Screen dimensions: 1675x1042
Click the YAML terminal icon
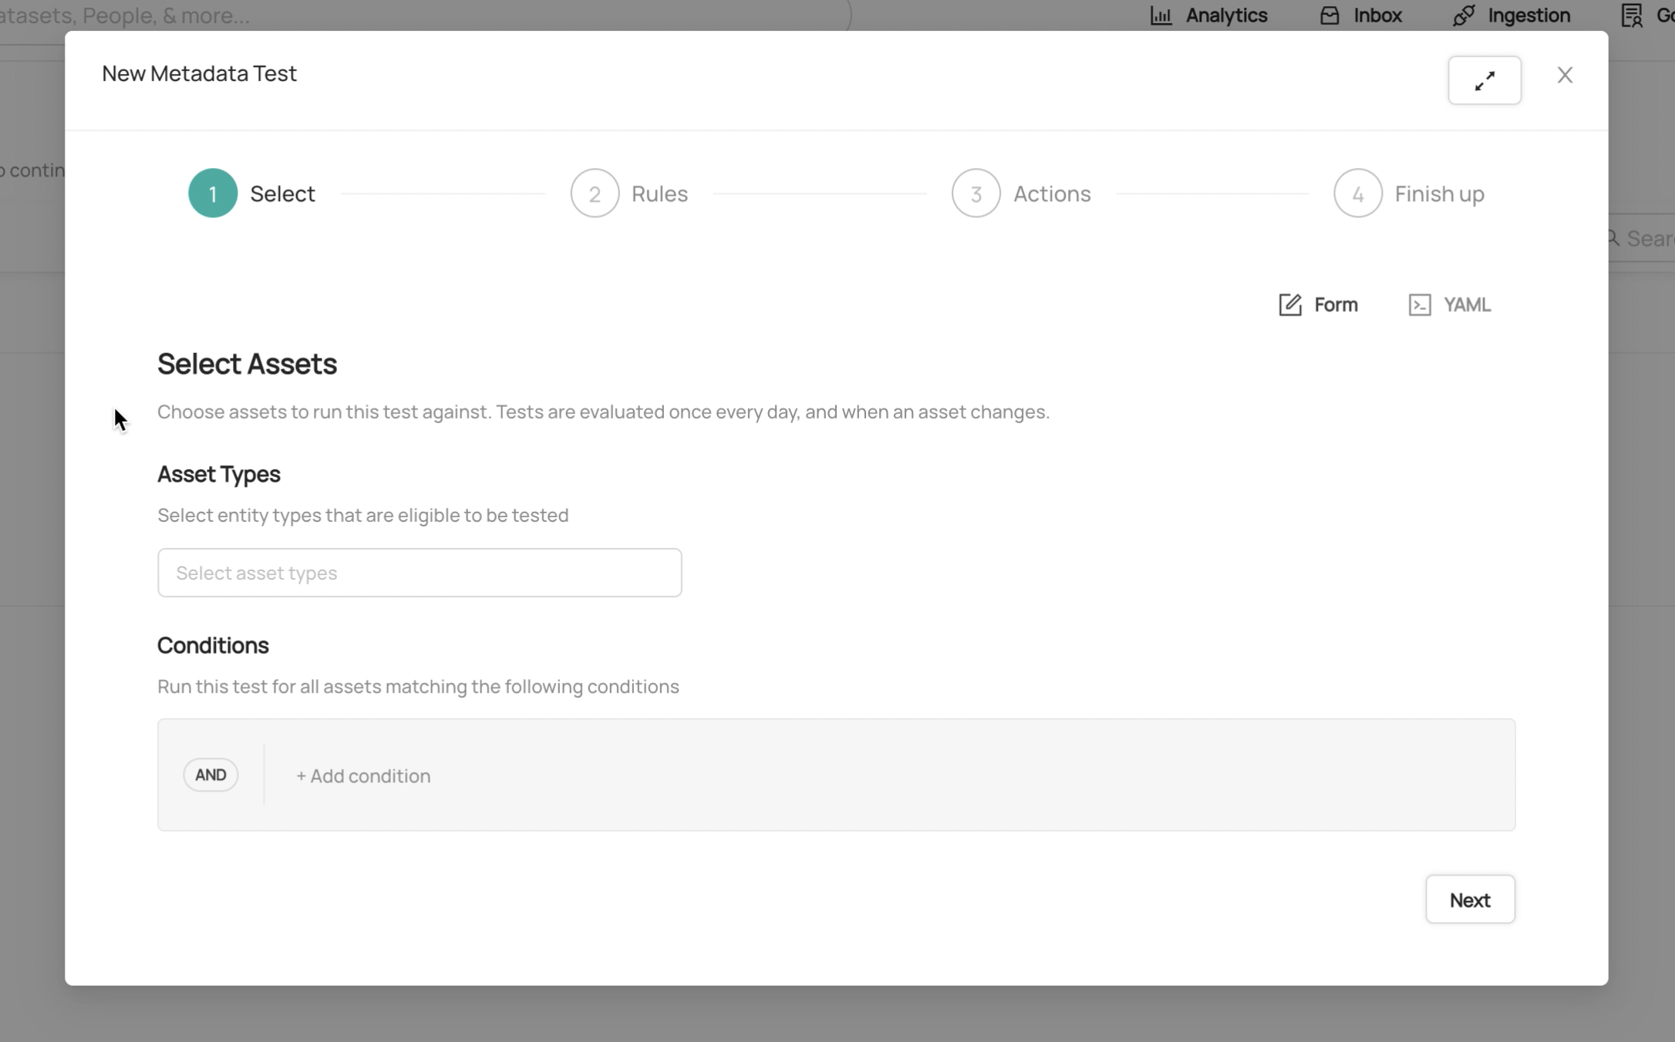(1419, 305)
